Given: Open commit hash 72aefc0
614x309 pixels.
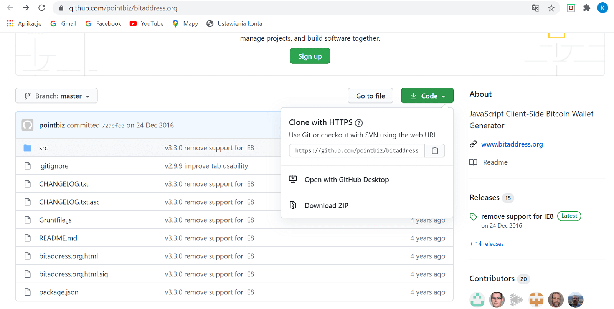Looking at the screenshot, I should (113, 126).
